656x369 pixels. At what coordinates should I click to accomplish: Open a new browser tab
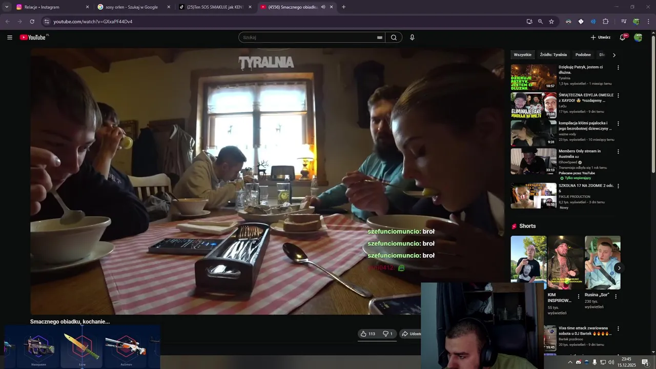343,7
